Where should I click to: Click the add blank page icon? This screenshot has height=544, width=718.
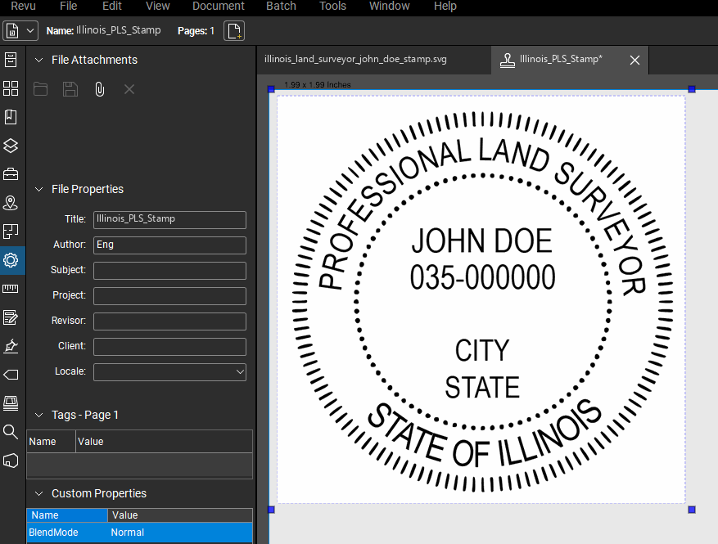(x=234, y=31)
